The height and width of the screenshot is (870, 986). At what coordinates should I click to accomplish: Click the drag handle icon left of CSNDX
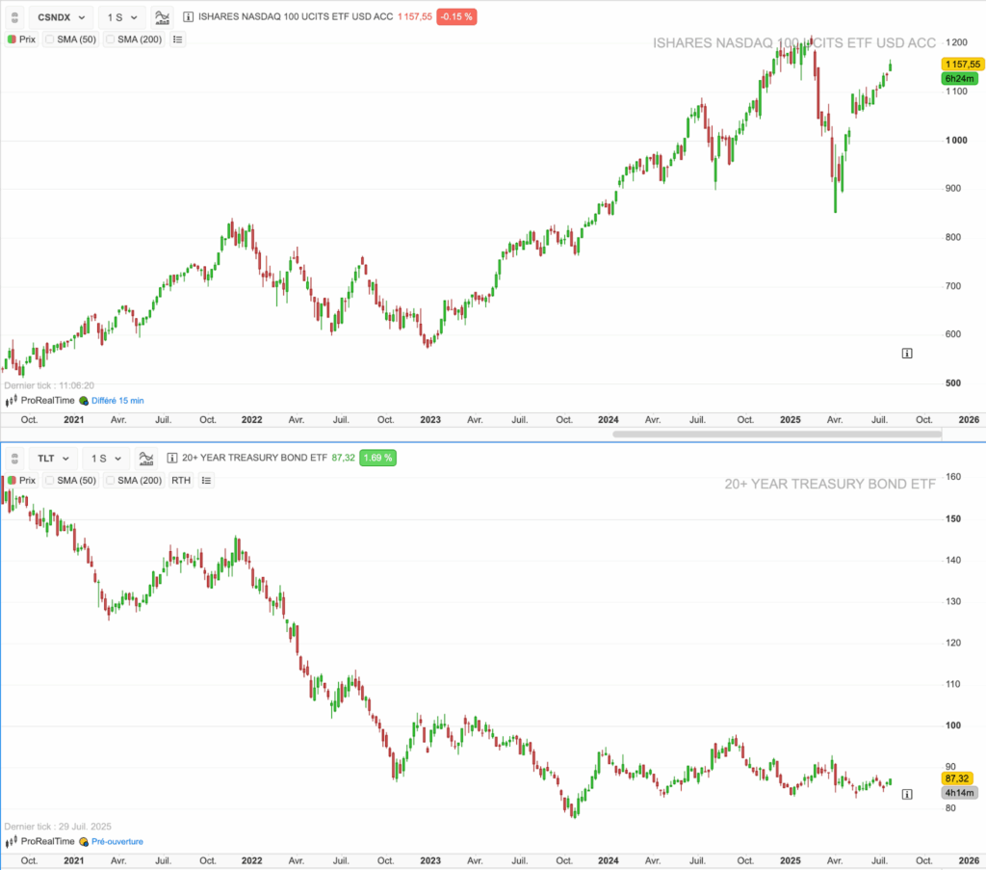coord(14,16)
